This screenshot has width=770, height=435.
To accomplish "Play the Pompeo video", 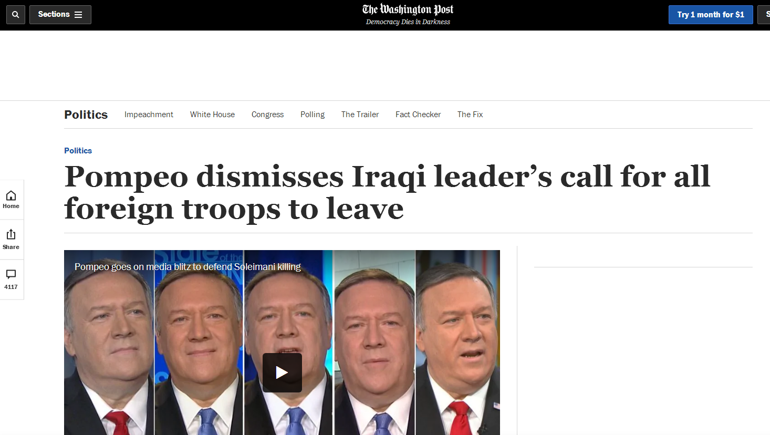I will [282, 372].
